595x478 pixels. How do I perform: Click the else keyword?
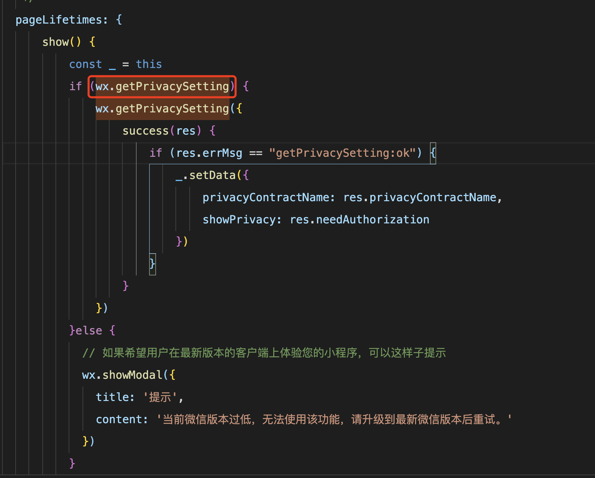click(89, 331)
